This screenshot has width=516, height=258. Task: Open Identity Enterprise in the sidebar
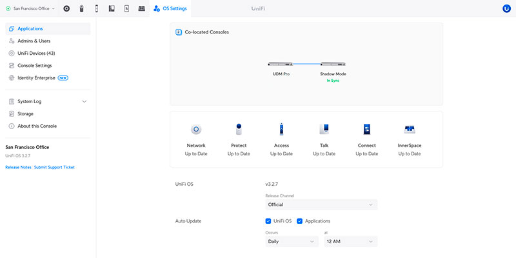pos(48,78)
